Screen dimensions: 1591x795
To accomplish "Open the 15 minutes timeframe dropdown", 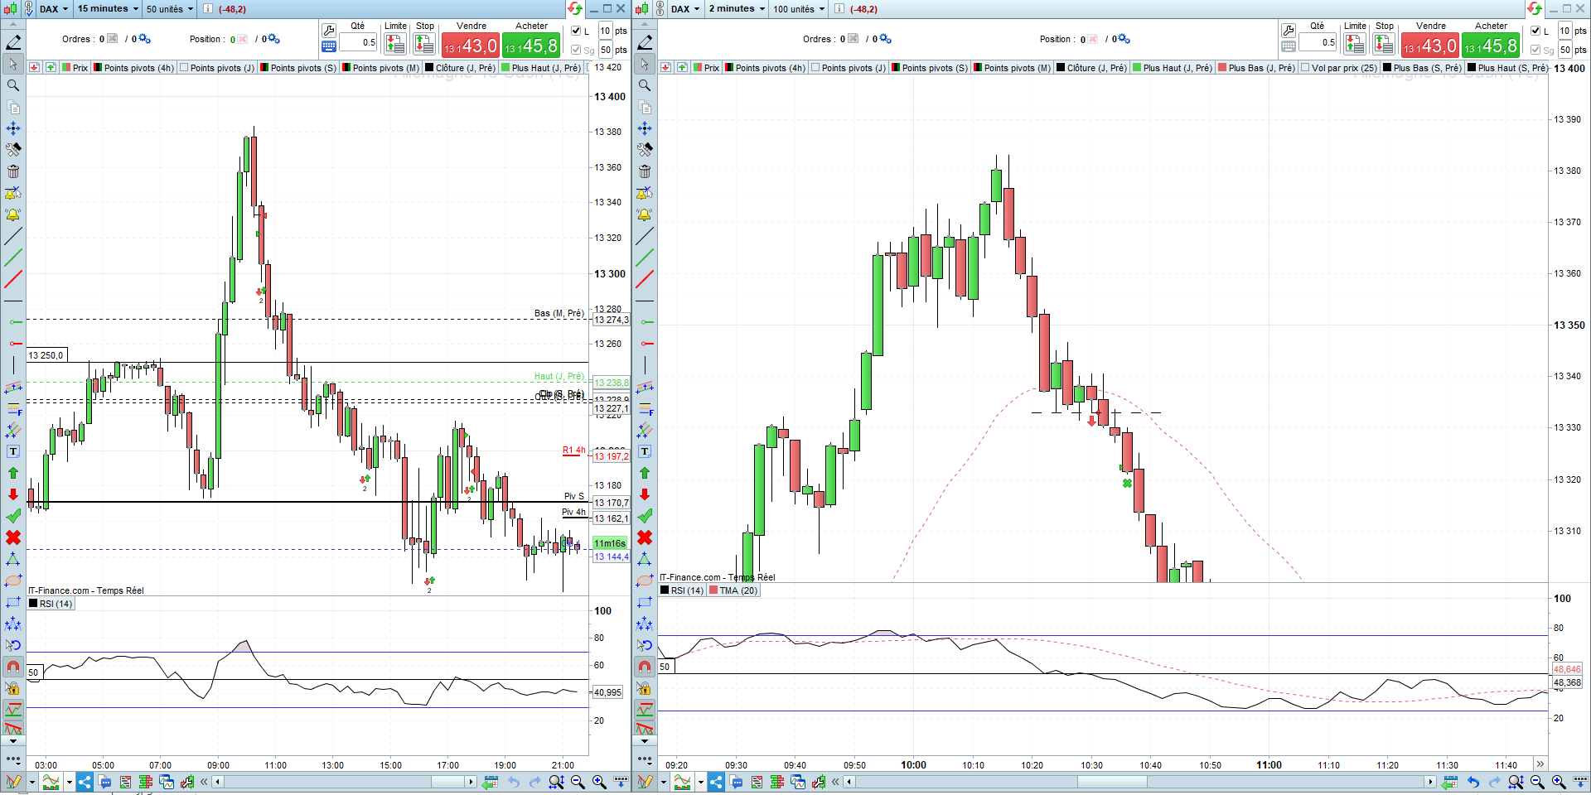I will (108, 9).
